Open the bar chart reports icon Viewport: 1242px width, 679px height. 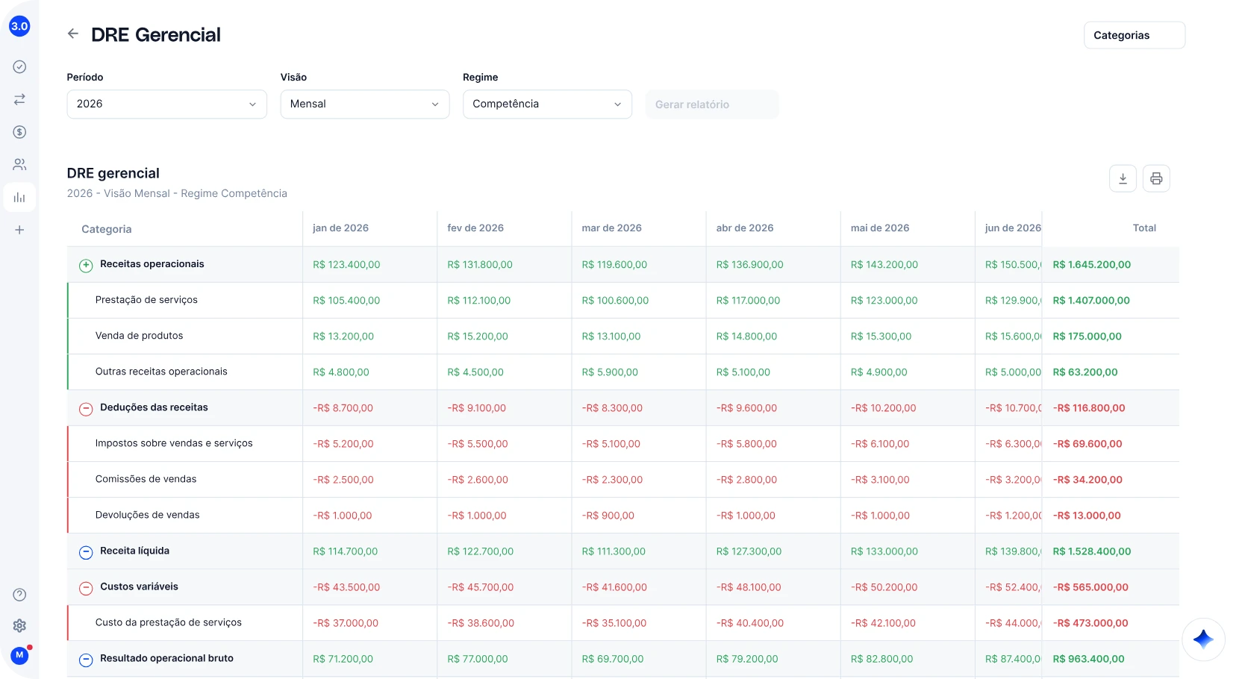point(19,198)
